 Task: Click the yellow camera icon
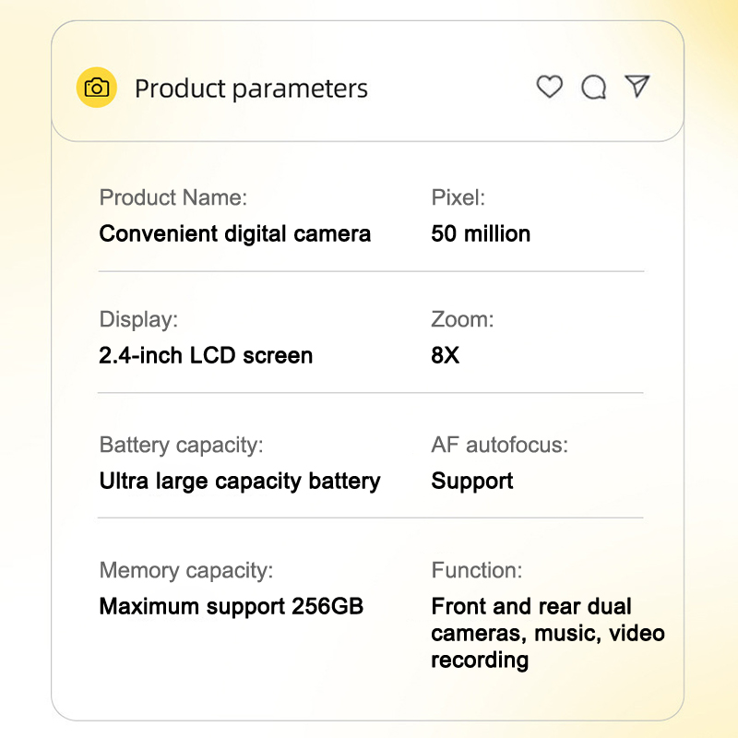pos(96,88)
